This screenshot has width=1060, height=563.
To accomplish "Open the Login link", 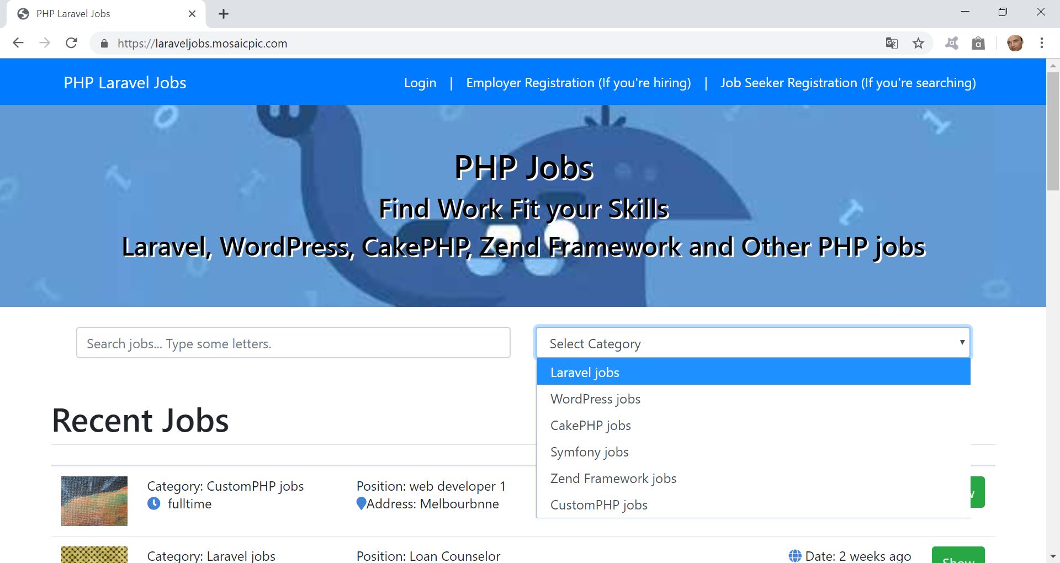I will (420, 83).
